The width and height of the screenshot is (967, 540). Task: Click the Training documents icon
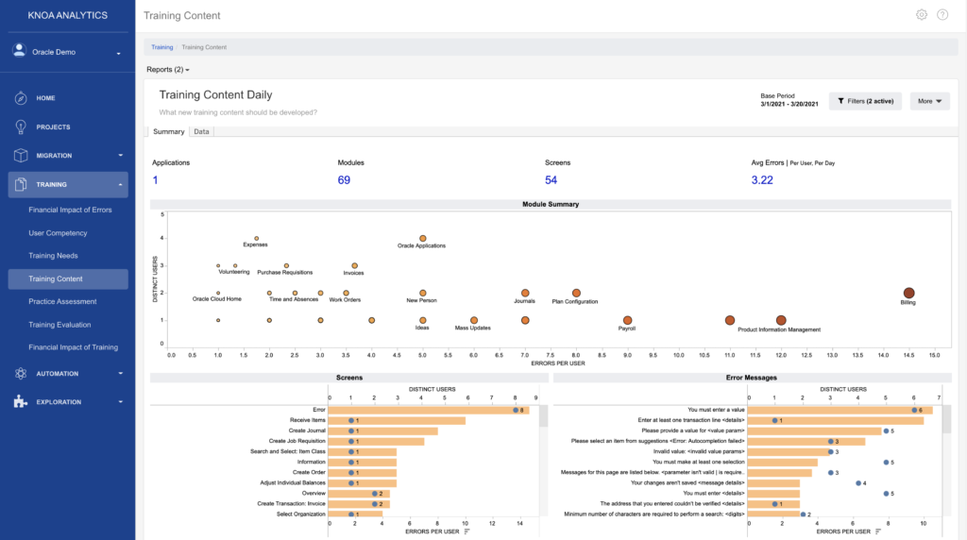click(21, 184)
